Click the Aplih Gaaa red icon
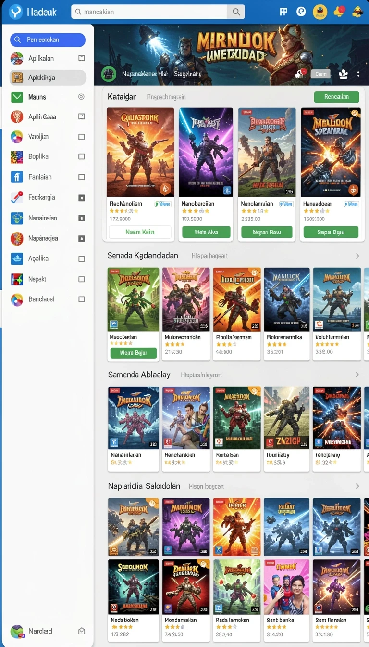The width and height of the screenshot is (369, 647). pos(17,116)
